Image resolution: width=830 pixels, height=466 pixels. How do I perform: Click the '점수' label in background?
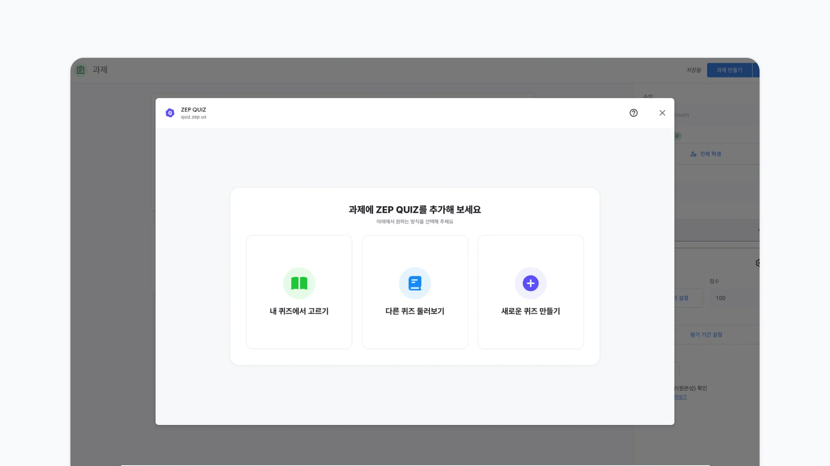click(x=714, y=281)
